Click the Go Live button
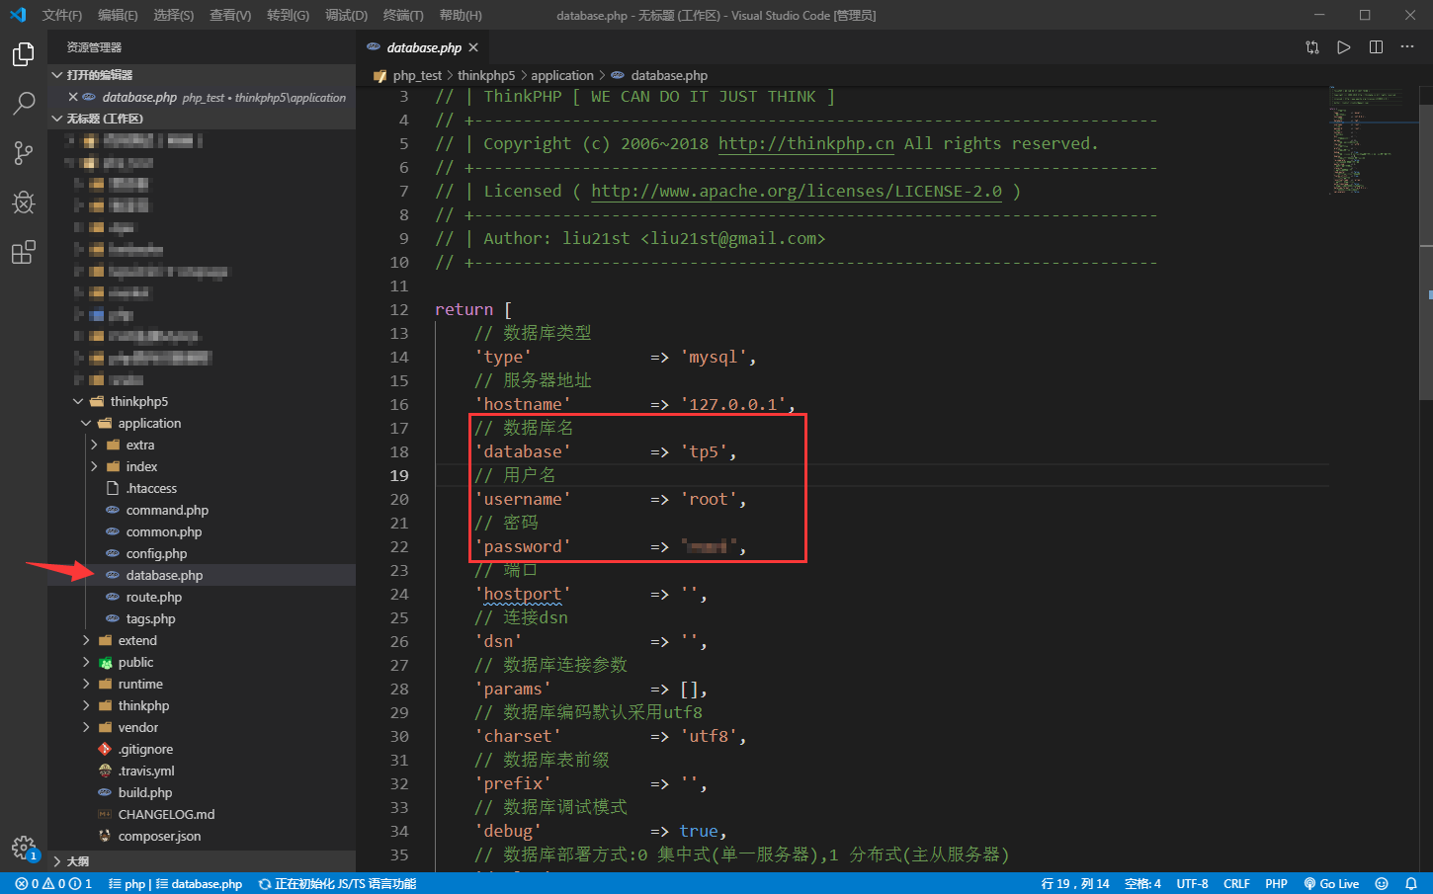1433x894 pixels. click(1331, 883)
